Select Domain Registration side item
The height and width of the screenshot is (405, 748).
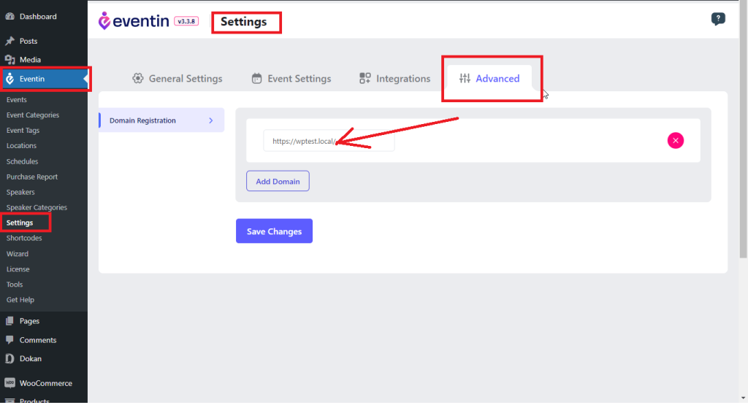click(161, 120)
